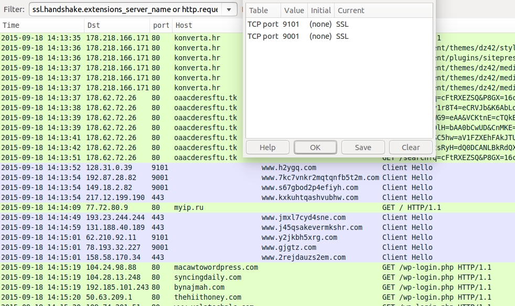This screenshot has width=515, height=306.
Task: Click the Value column header in dialog
Action: point(294,10)
